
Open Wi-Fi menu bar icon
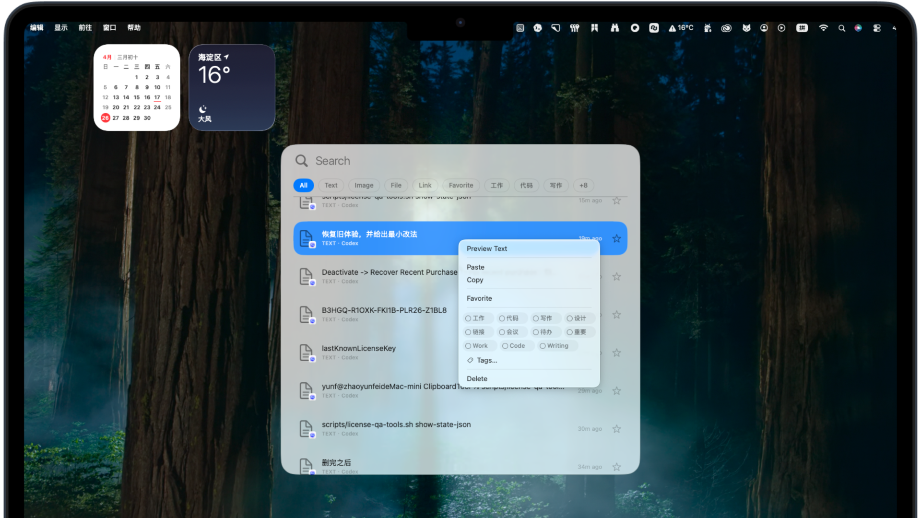[823, 28]
